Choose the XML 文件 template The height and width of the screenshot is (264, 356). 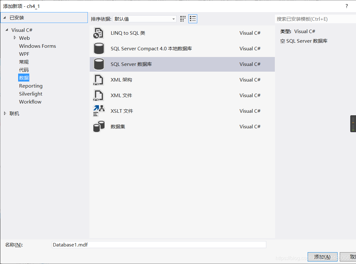[182, 96]
